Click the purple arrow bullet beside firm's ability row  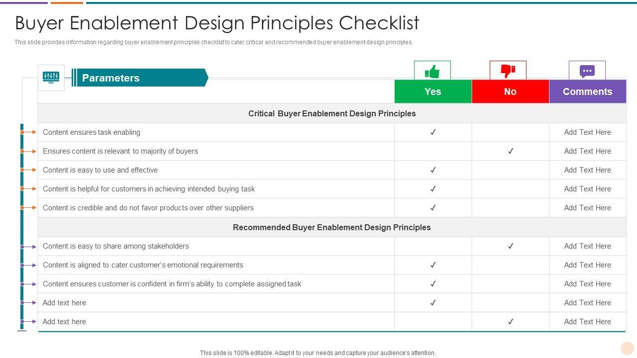coord(28,284)
